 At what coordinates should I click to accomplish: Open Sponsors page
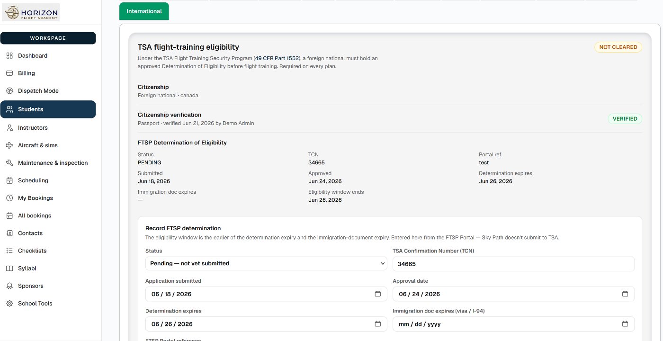(48, 286)
